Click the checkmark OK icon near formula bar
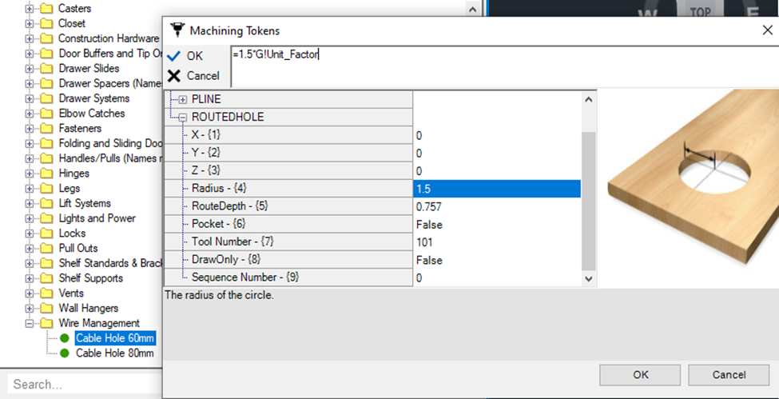The image size is (779, 399). [x=173, y=56]
